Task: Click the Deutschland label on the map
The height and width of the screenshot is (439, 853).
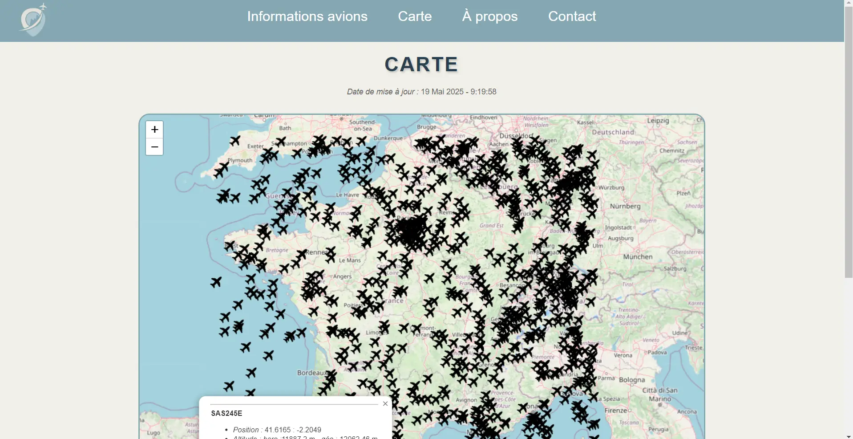Action: pos(613,132)
